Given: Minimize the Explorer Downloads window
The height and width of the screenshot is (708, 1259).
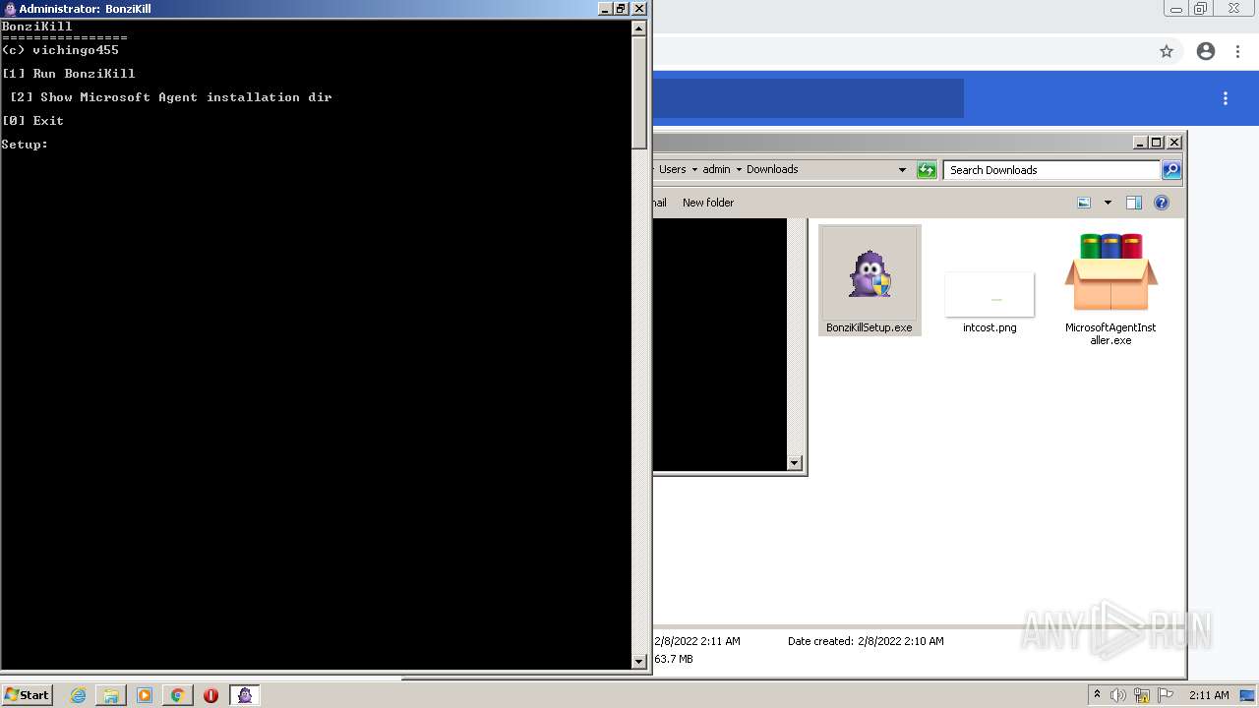Looking at the screenshot, I should coord(1140,143).
